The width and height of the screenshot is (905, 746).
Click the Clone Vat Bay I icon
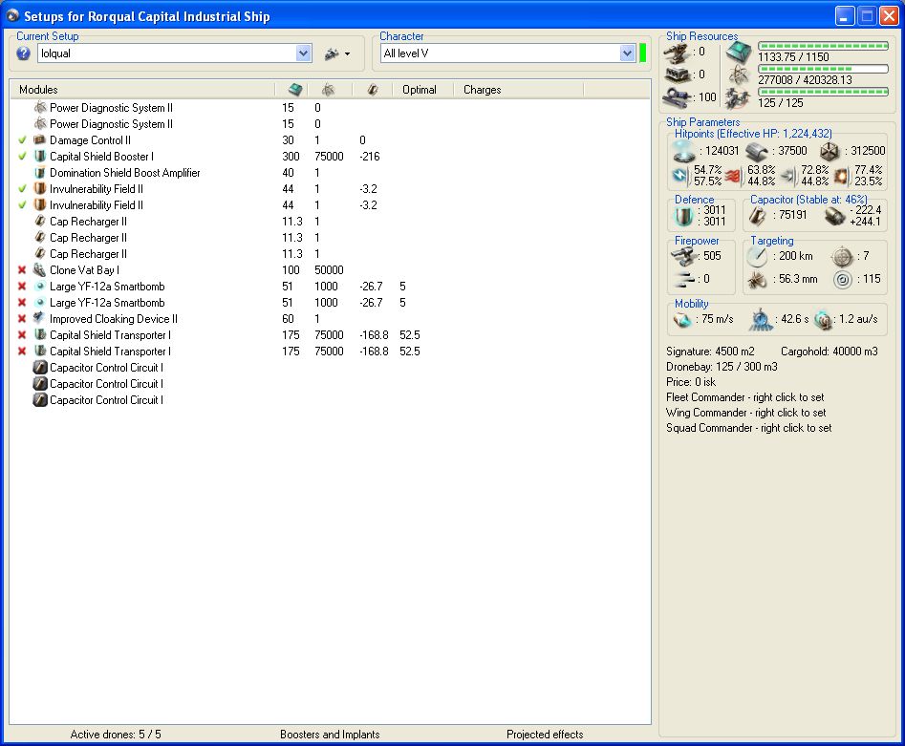[x=40, y=269]
